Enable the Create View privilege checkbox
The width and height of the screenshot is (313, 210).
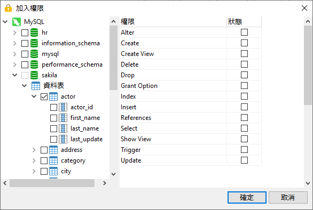coord(244,54)
